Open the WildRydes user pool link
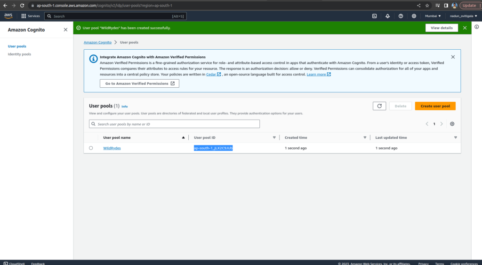The image size is (482, 265). [112, 148]
